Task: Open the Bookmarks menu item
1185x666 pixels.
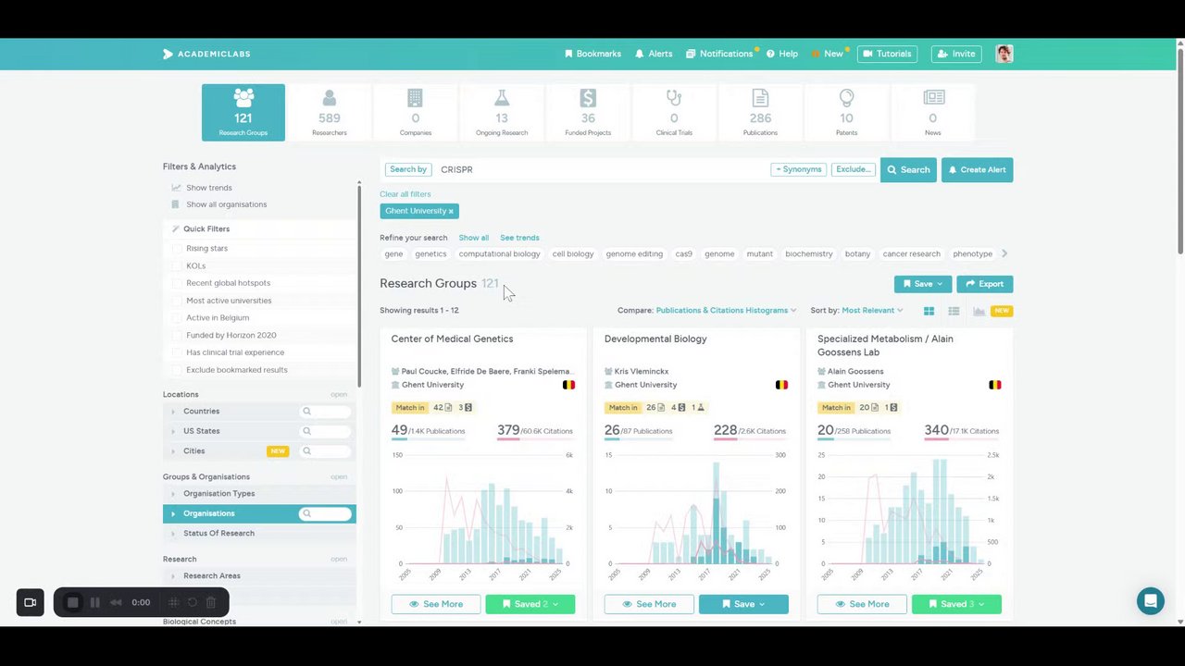Action: point(593,54)
